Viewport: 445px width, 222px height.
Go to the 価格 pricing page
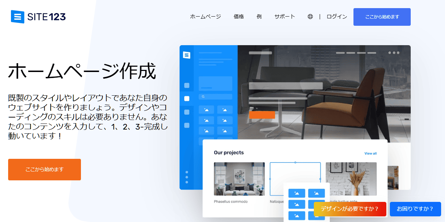point(239,17)
